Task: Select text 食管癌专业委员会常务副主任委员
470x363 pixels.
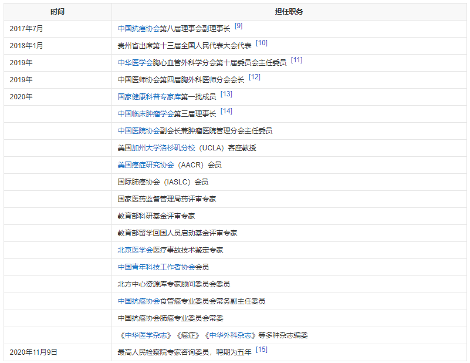Action: [x=212, y=301]
